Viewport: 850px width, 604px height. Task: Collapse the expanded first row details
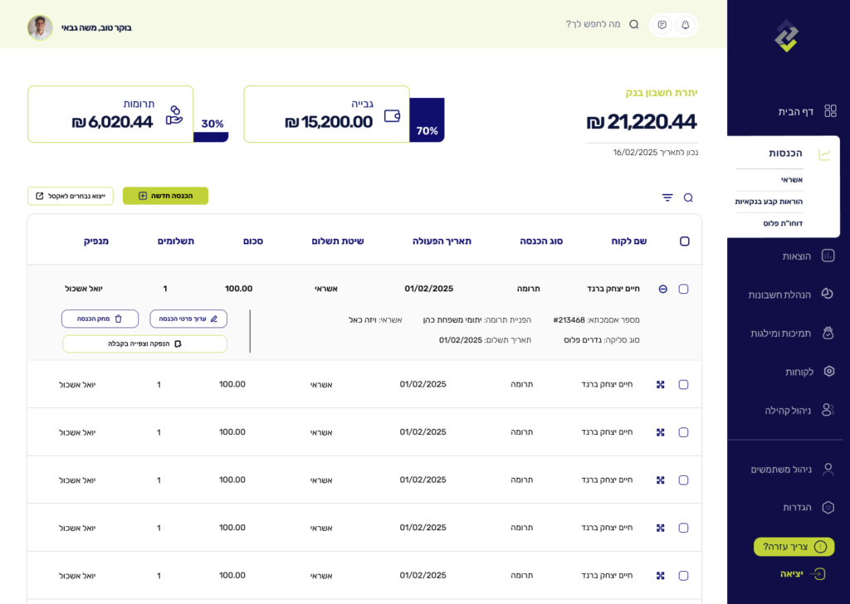pyautogui.click(x=662, y=289)
